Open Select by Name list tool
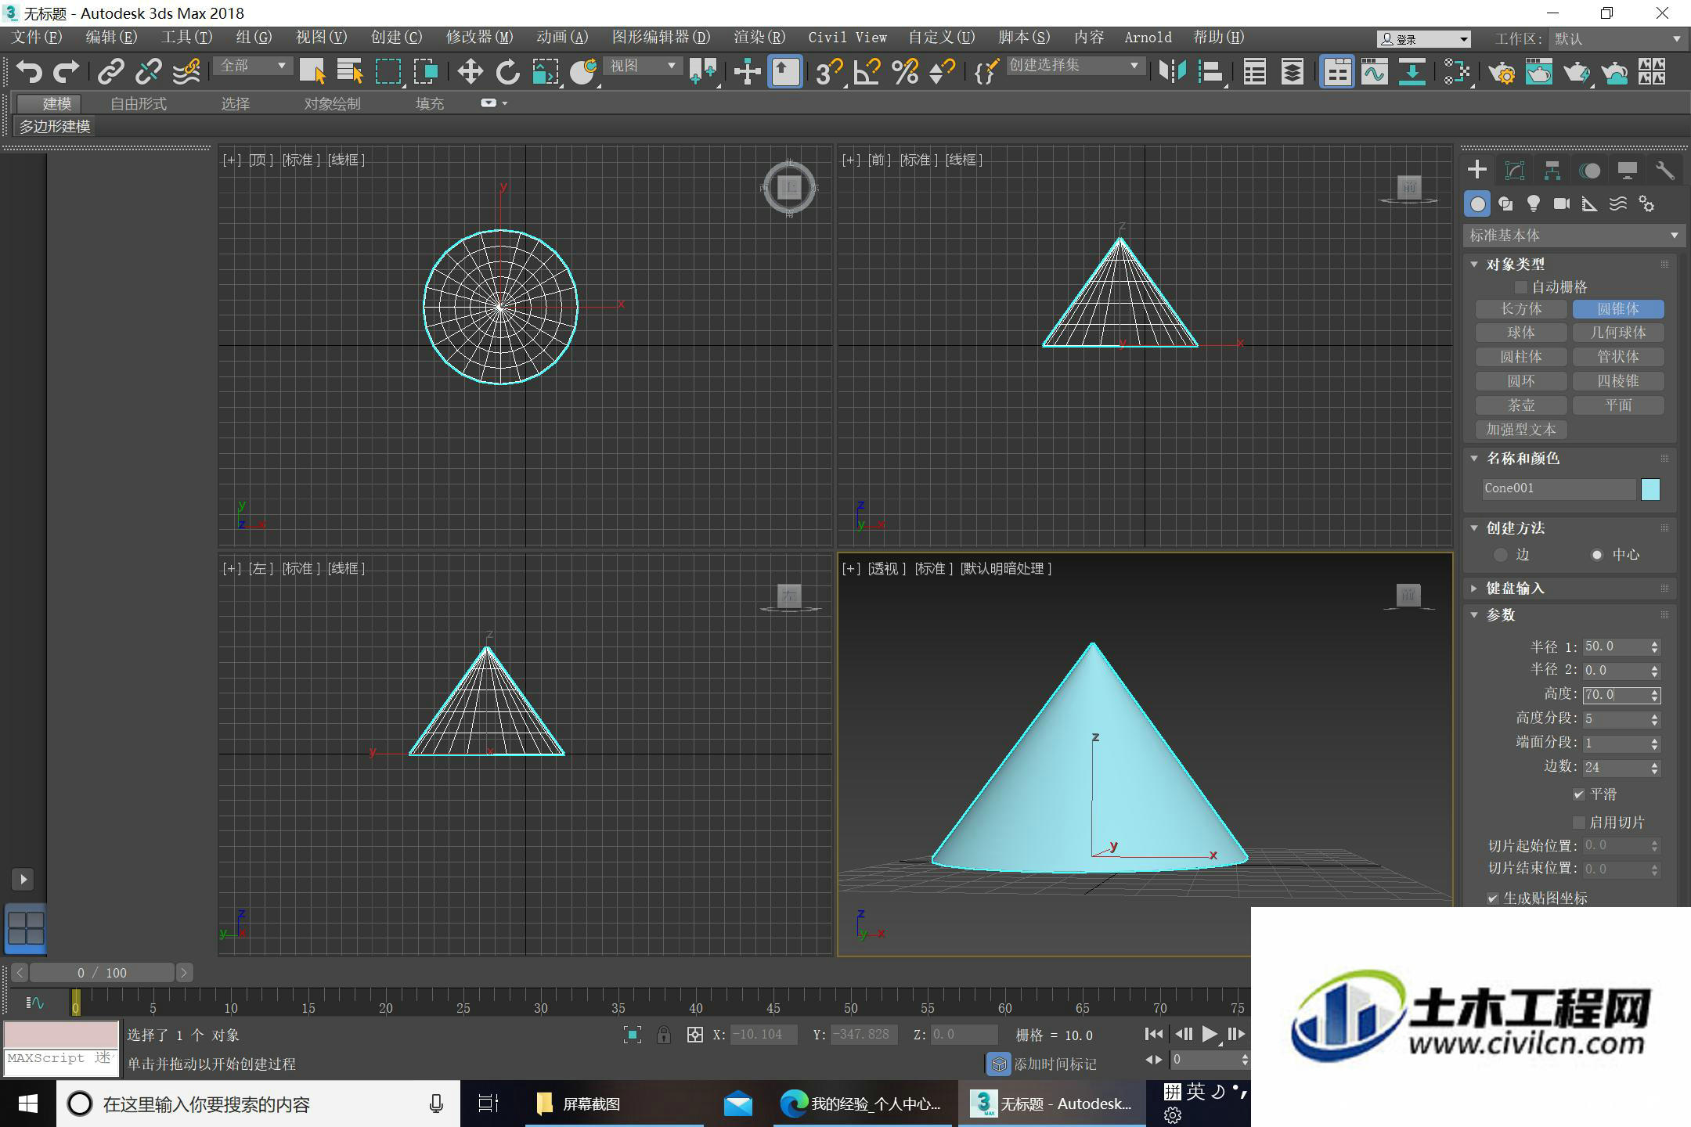The width and height of the screenshot is (1691, 1127). 350,72
